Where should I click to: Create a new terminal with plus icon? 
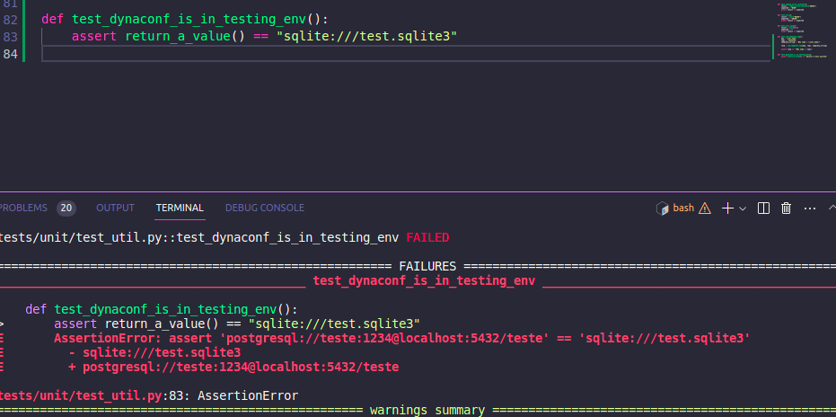point(727,208)
